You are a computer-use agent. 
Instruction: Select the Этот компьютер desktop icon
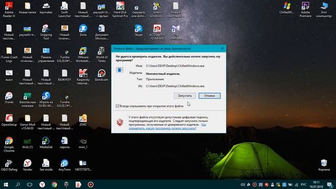pos(324,9)
